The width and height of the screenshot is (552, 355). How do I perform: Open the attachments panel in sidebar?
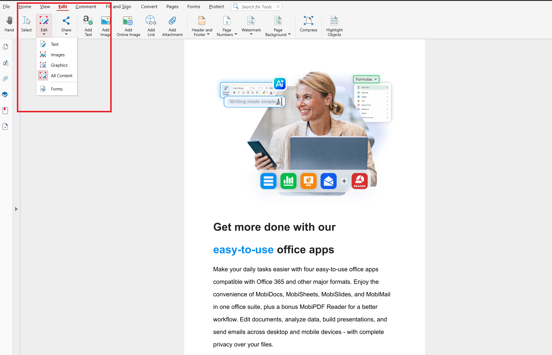6,79
